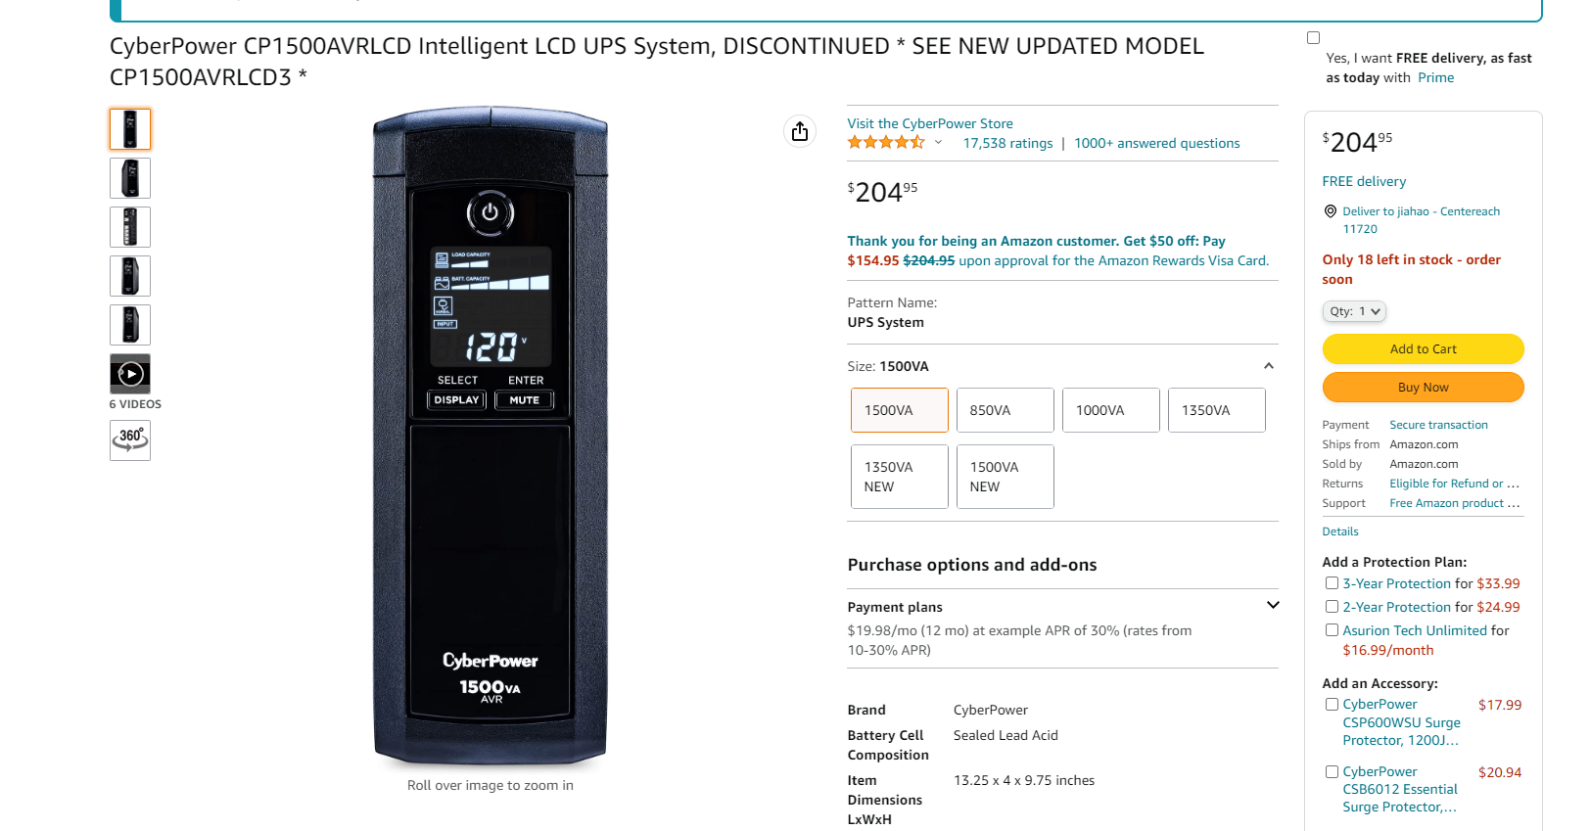Click the Buy Now button
Screen dimensions: 1590x831
click(1423, 388)
